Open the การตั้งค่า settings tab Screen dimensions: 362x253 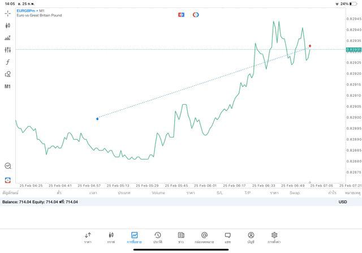point(274,237)
